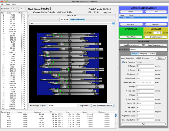Toggle the Use Center of Priority checkbox

[x=123, y=62]
